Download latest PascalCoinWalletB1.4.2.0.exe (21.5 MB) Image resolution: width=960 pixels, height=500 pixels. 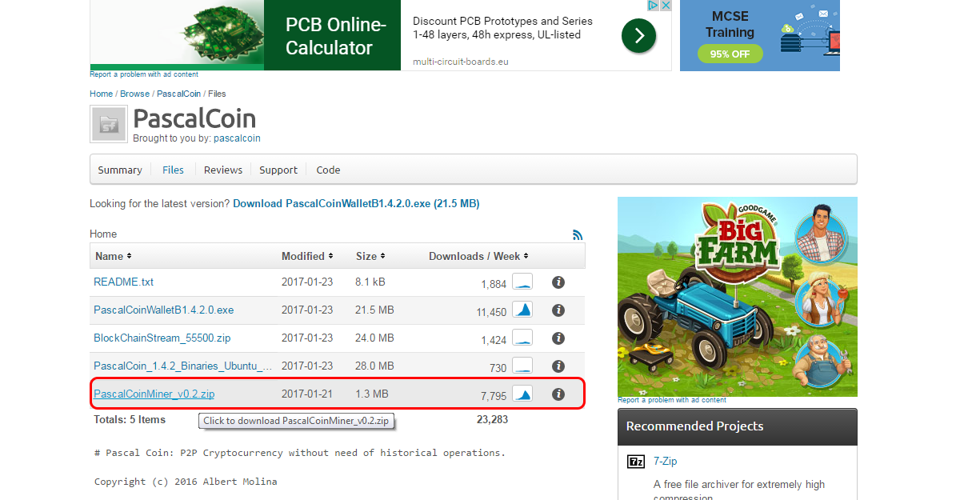click(356, 204)
